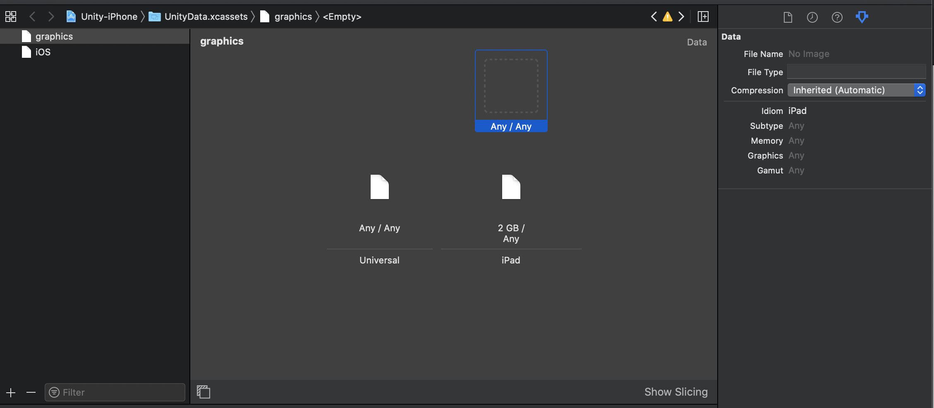Toggle the checkerboard background icon at the bottom
This screenshot has height=408, width=934.
pyautogui.click(x=204, y=391)
